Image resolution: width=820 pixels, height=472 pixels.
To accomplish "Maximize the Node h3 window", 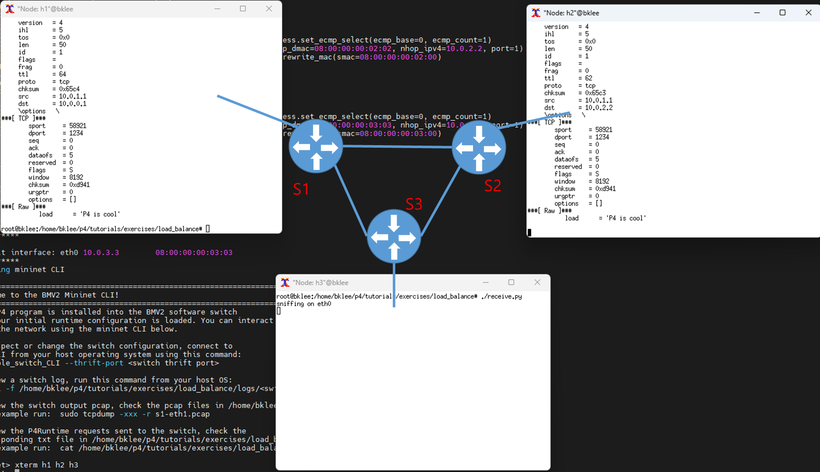I will 511,282.
